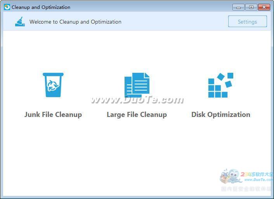This screenshot has height=199, width=274.
Task: Click the Cleanup and Optimization window title
Action: (41, 7)
